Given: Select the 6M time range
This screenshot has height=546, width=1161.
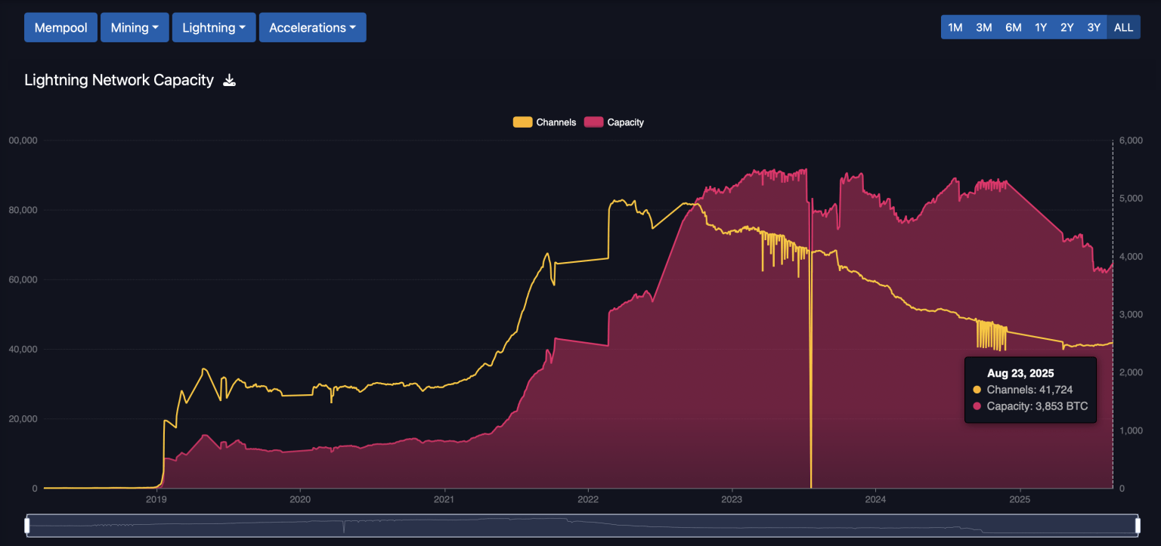Looking at the screenshot, I should pos(1013,27).
